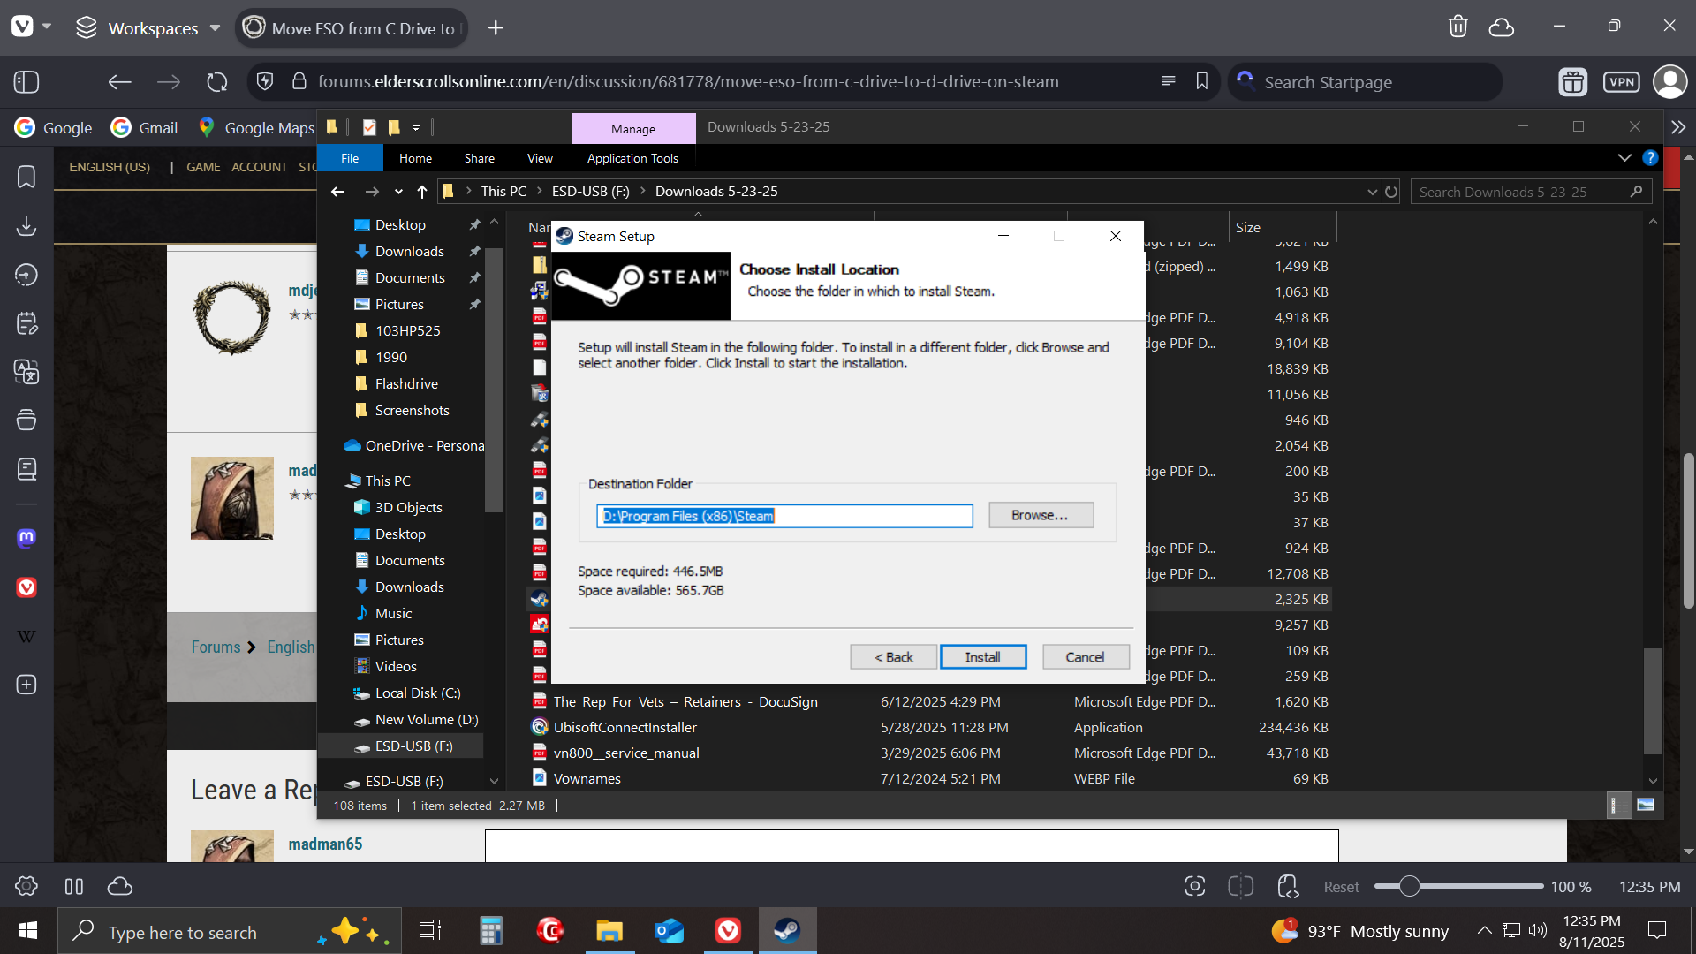The image size is (1696, 954).
Task: Switch File Explorer to large icons view
Action: tap(1646, 805)
